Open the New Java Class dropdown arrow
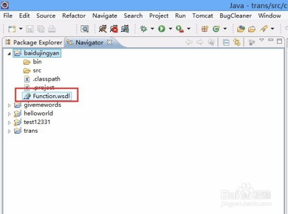 click(225, 29)
